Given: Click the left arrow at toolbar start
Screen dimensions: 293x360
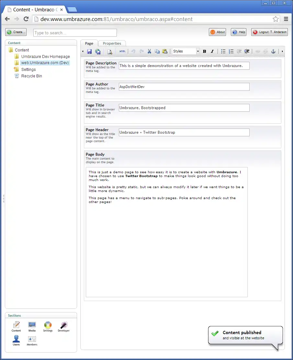Looking at the screenshot, I should point(83,51).
